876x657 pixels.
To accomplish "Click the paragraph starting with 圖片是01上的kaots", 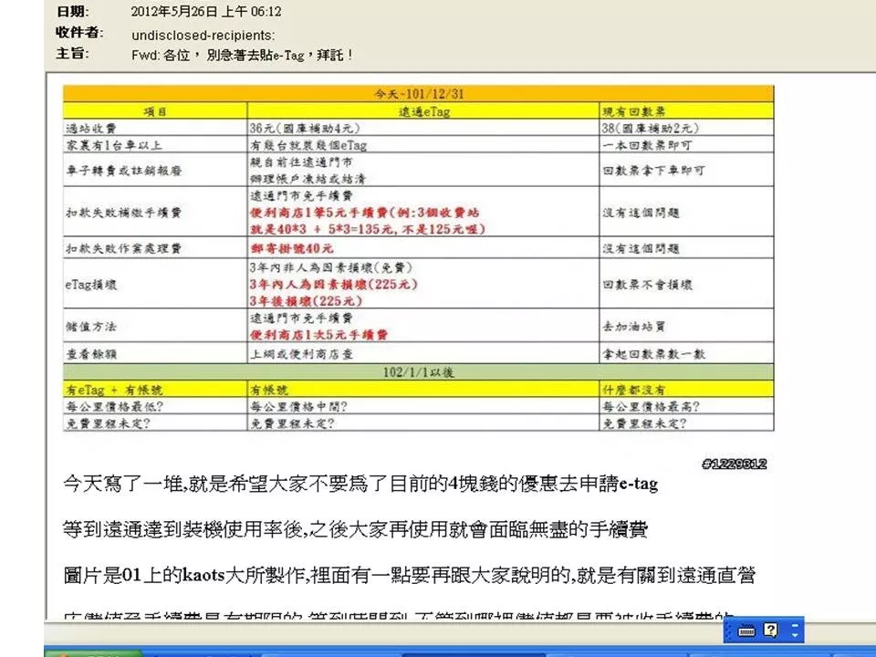I will coord(410,575).
